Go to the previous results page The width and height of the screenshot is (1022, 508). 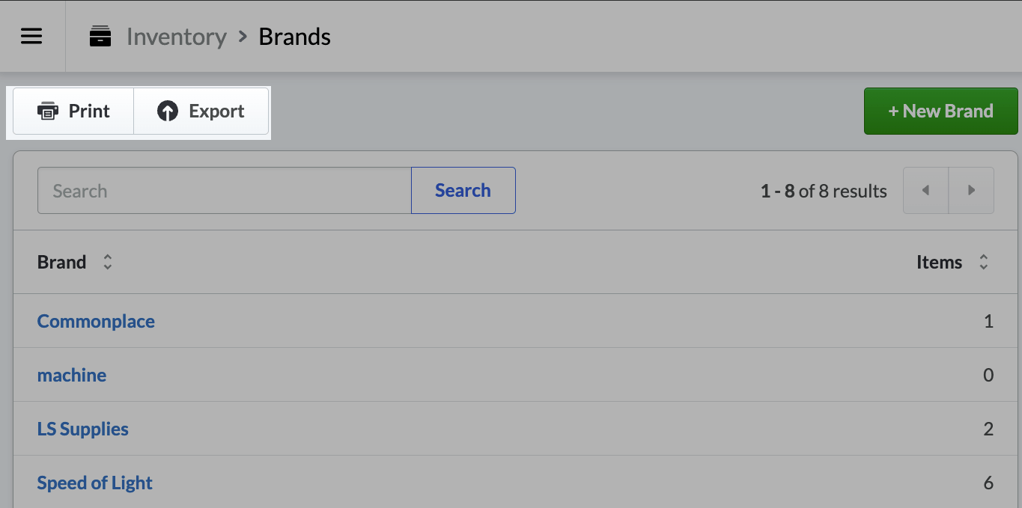pos(925,190)
